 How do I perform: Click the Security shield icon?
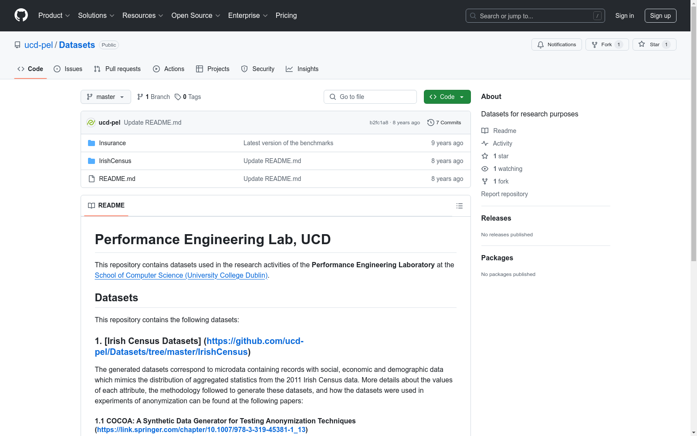pyautogui.click(x=244, y=69)
